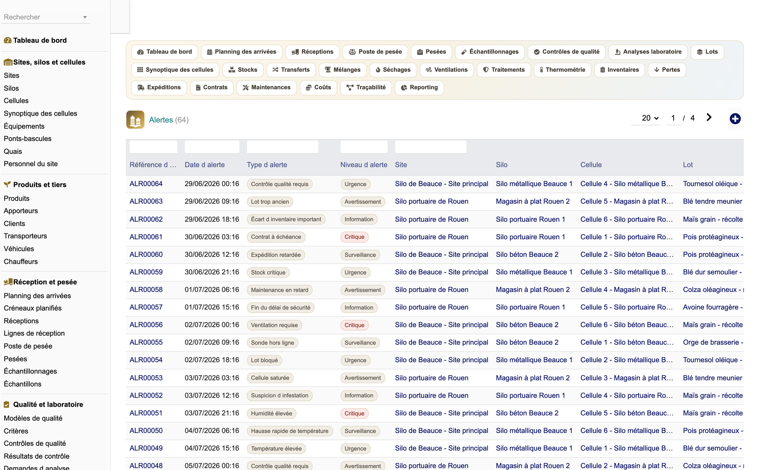This screenshot has height=470, width=760.
Task: Click the Référence filter input field
Action: pyautogui.click(x=153, y=147)
